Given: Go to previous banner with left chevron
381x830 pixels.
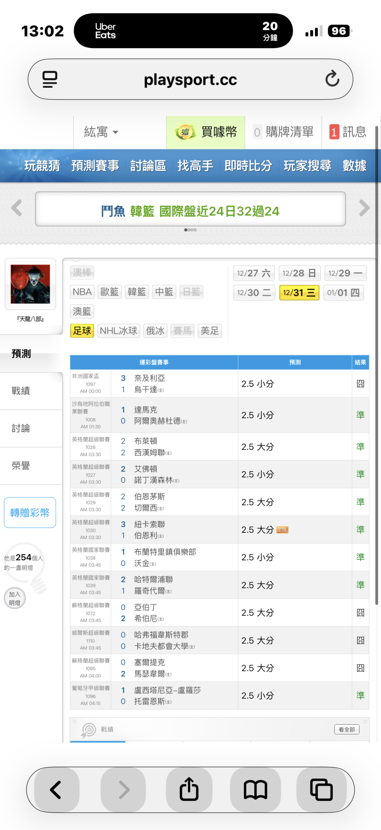Looking at the screenshot, I should coord(17,208).
